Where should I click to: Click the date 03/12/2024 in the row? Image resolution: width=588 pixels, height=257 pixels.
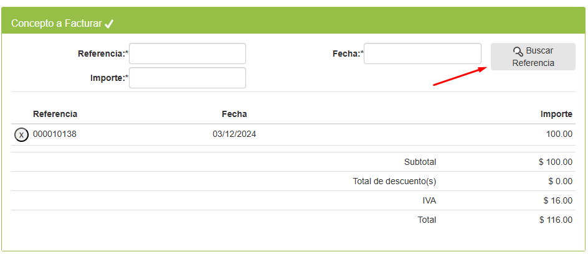(234, 134)
